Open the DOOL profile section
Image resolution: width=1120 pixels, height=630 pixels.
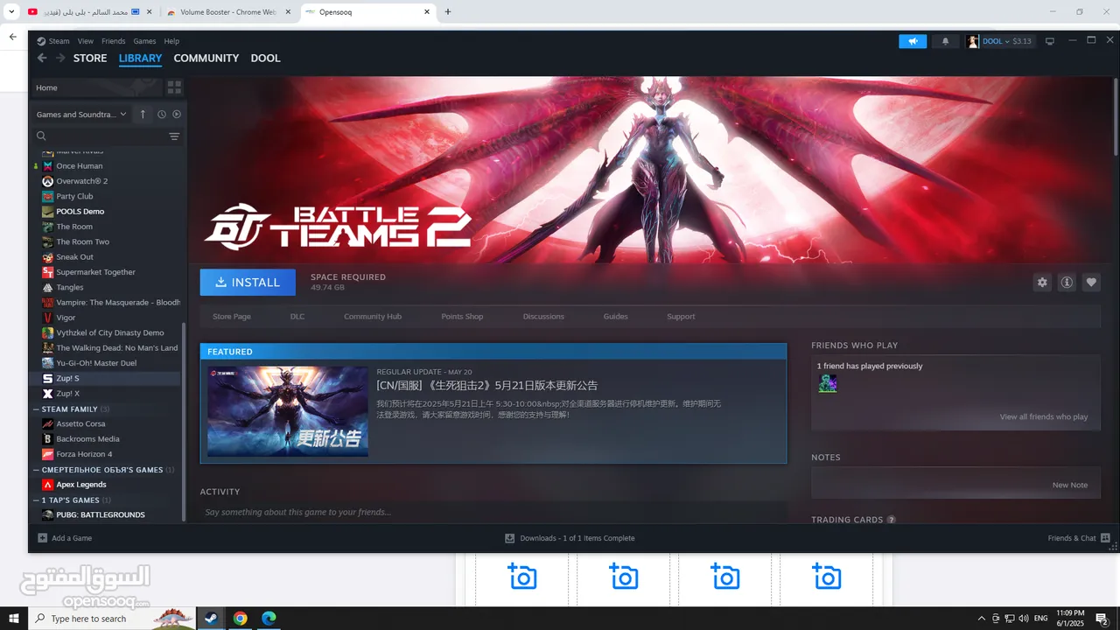pos(266,58)
